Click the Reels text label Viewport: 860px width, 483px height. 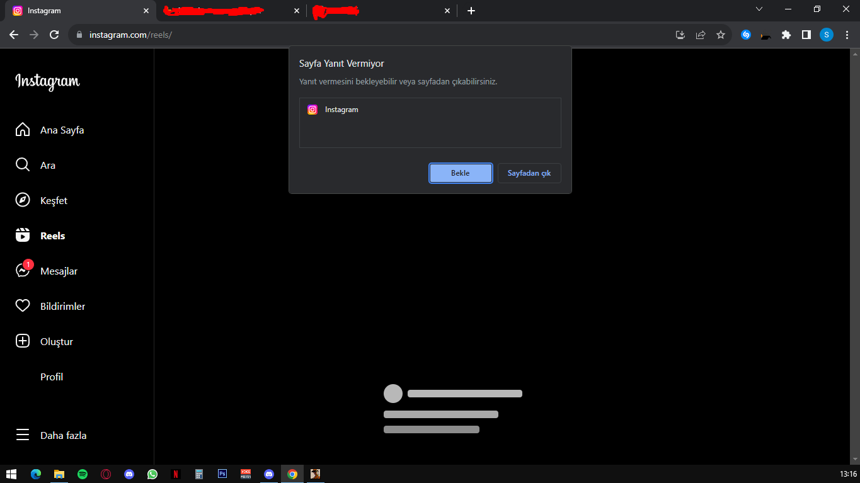(53, 236)
